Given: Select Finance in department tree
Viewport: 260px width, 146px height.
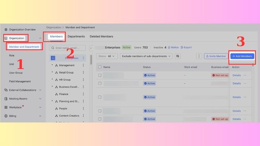Looking at the screenshot, I should click(64, 94).
